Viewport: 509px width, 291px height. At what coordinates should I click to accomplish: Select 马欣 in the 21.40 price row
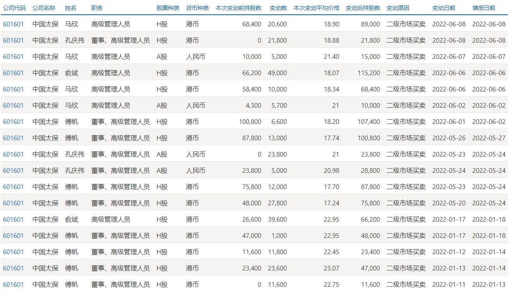pyautogui.click(x=71, y=57)
